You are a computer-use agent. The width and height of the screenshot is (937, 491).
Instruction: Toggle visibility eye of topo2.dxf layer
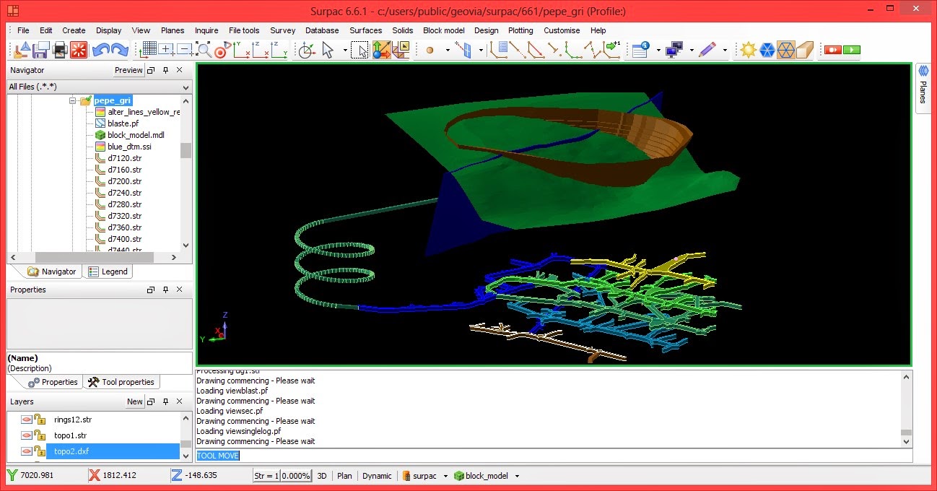tap(27, 451)
